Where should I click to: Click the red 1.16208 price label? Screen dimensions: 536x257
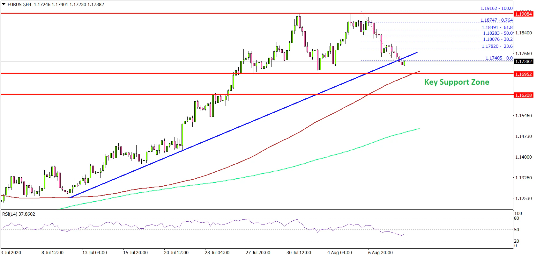pos(523,95)
